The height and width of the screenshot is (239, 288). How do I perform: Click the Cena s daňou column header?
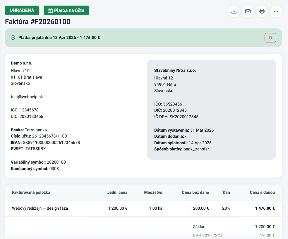coord(262,192)
